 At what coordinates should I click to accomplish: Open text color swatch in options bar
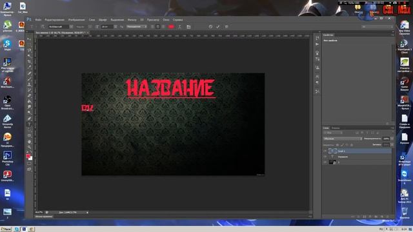[171, 26]
